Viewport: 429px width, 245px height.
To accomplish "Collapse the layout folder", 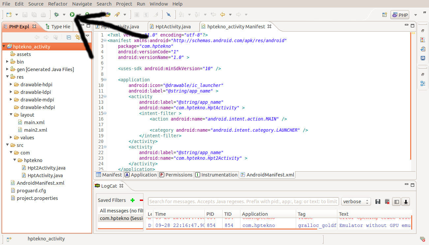I will pos(11,115).
